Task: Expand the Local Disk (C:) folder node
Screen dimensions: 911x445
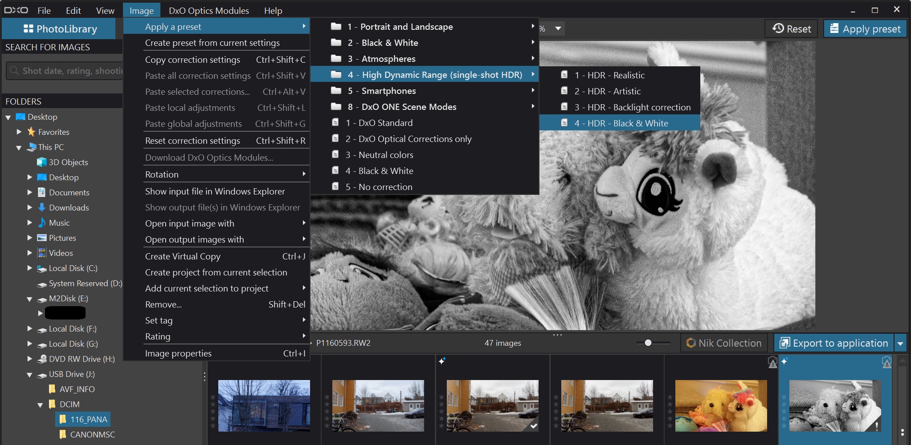Action: click(x=29, y=268)
